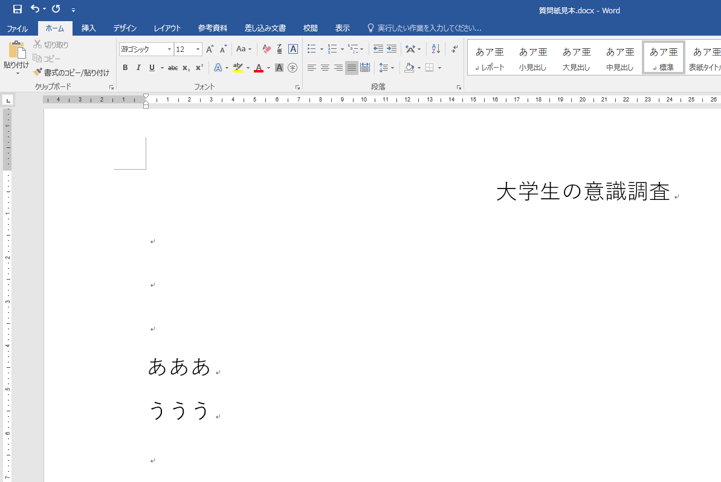Apply yellow text highlight color
The image size is (721, 482).
pyautogui.click(x=238, y=68)
